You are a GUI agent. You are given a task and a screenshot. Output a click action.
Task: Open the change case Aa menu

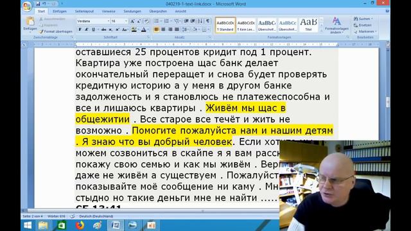125,30
